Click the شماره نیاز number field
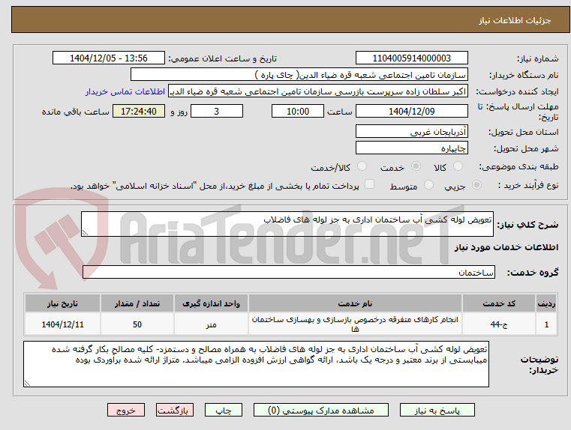 [411, 58]
